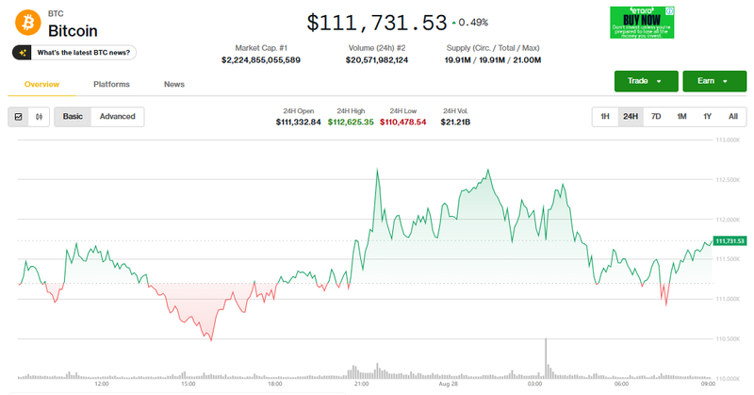Set chart range to 24H

[631, 117]
